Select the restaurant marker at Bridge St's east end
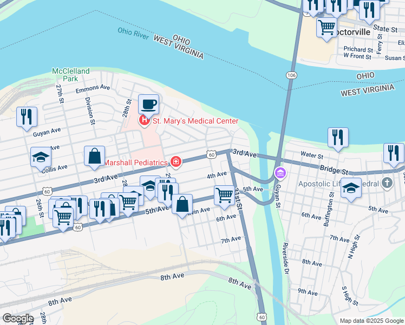Viewport: 405px width, 325px height. tap(394, 154)
